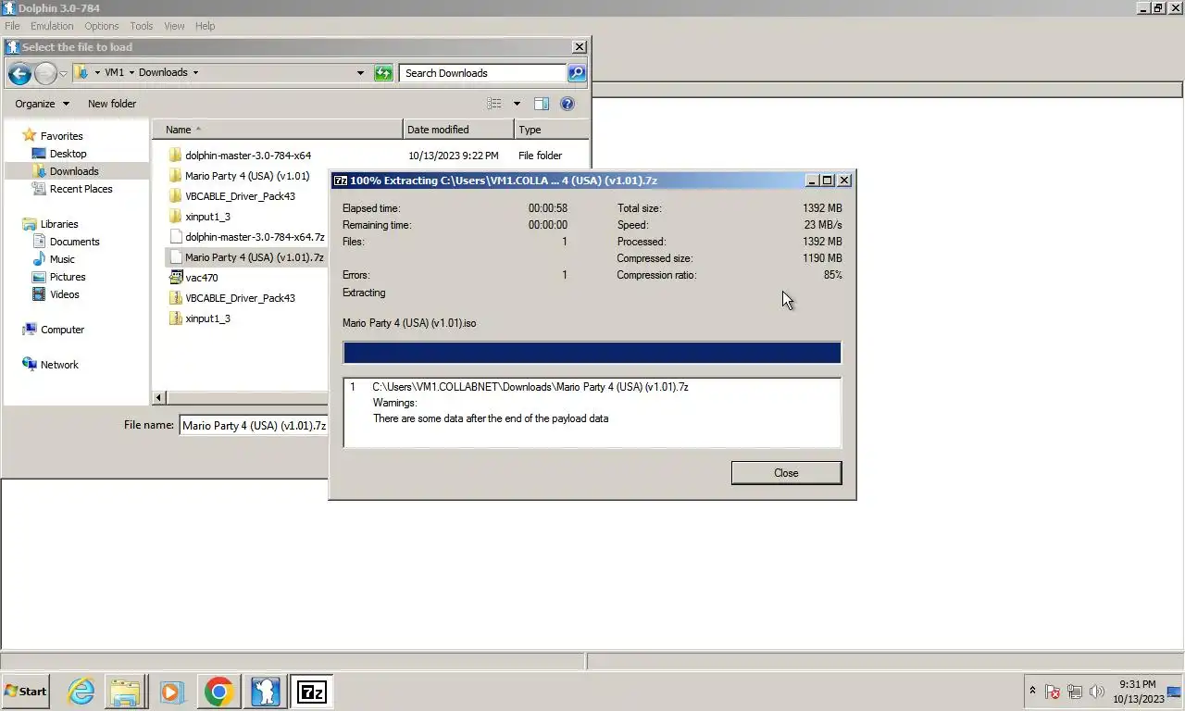Select Computer in navigation pane

(x=62, y=330)
